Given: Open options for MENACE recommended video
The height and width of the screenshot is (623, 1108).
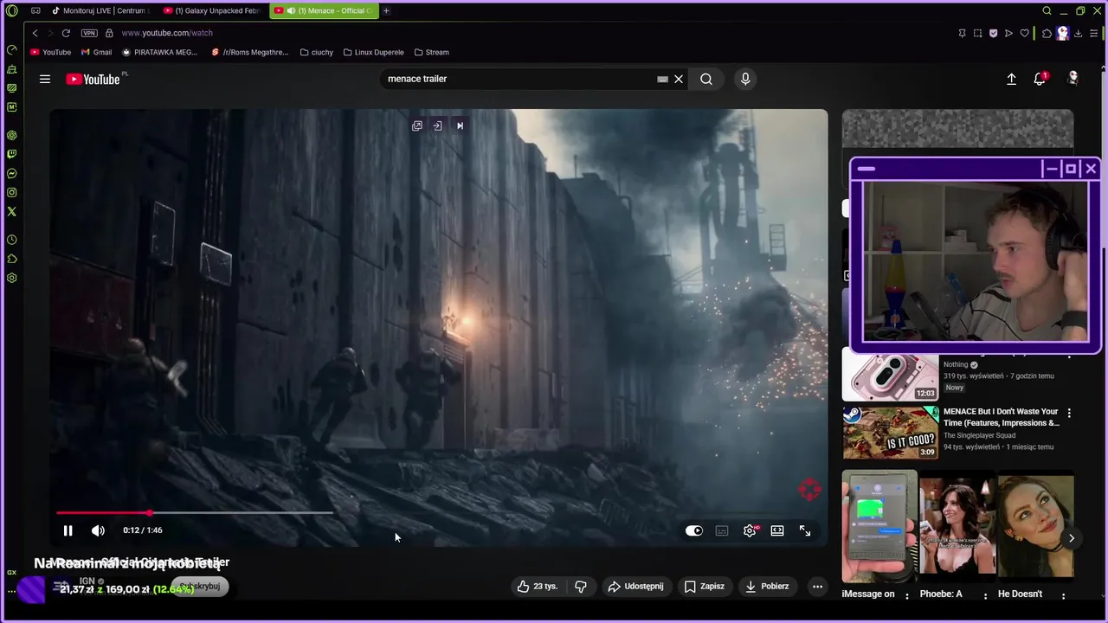Looking at the screenshot, I should tap(1069, 413).
